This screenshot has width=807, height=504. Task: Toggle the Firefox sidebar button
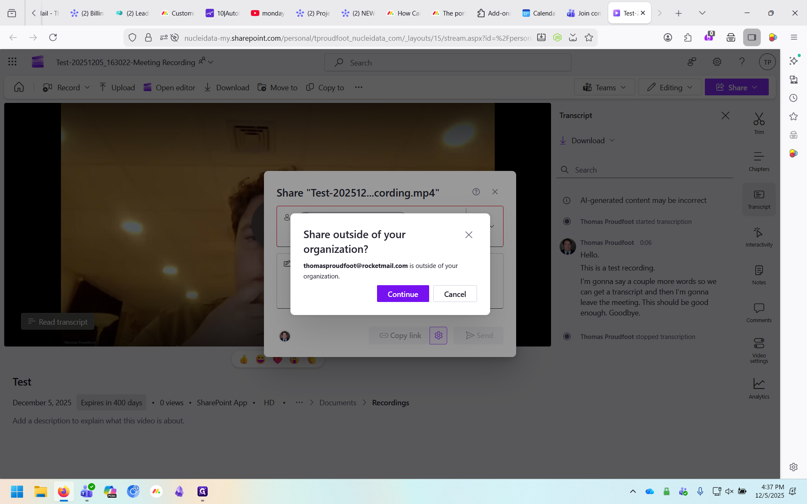[x=752, y=37]
